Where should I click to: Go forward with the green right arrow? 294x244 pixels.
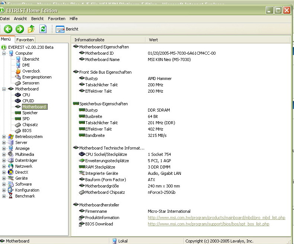pos(20,29)
